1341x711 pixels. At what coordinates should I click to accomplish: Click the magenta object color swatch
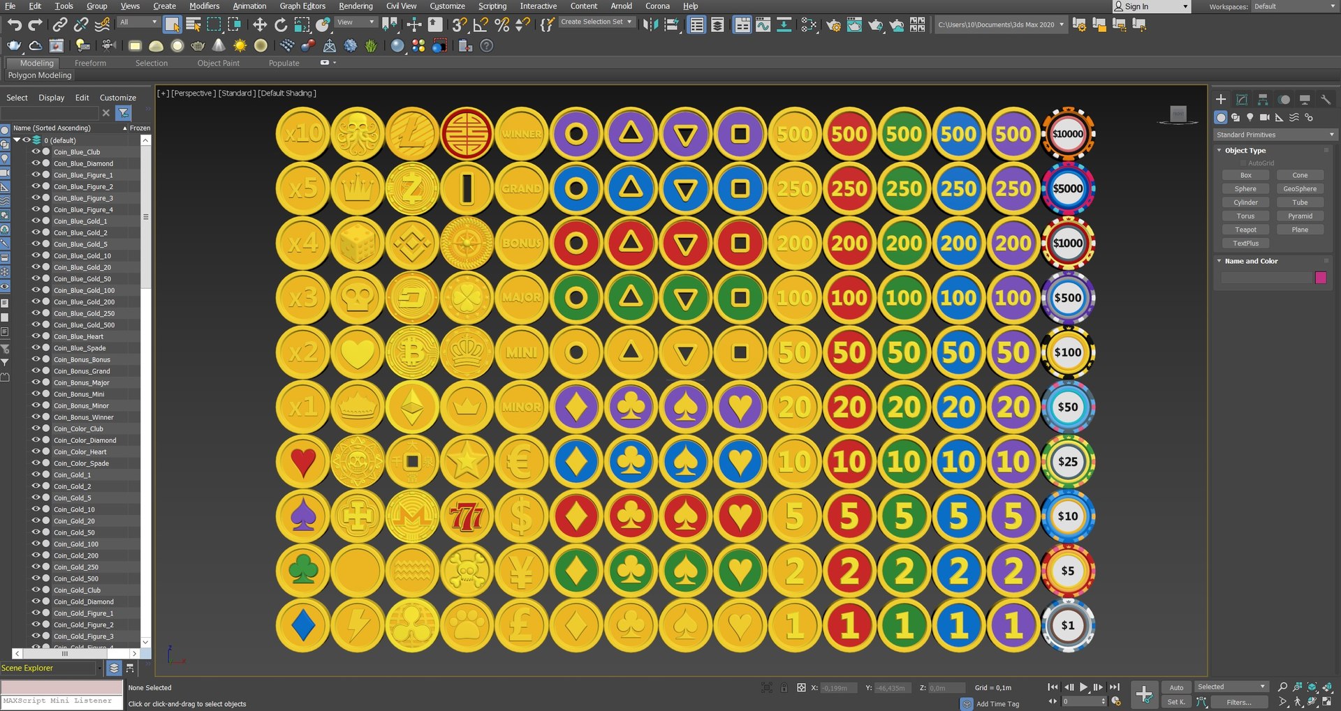pyautogui.click(x=1321, y=278)
